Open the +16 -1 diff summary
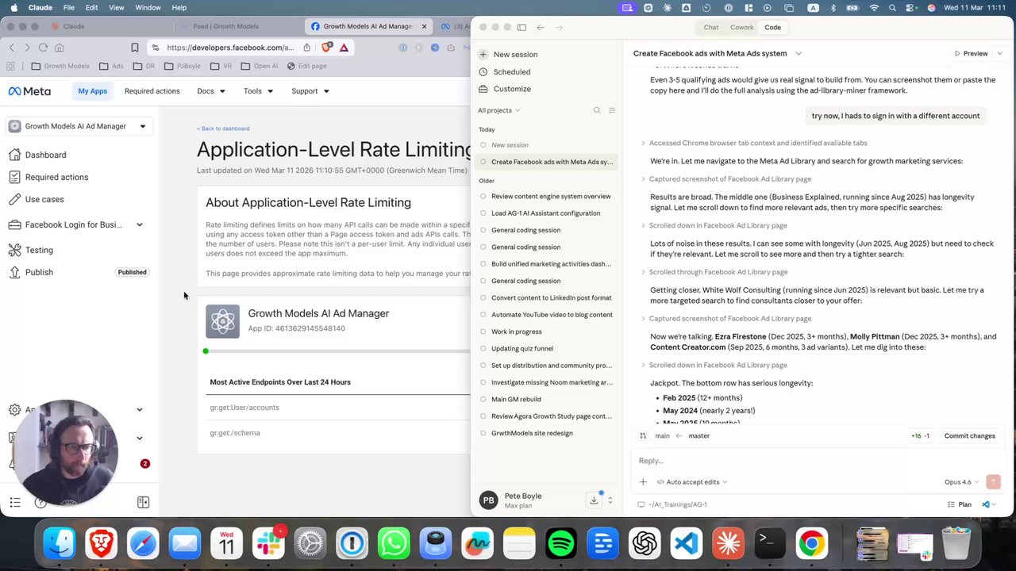 [921, 436]
